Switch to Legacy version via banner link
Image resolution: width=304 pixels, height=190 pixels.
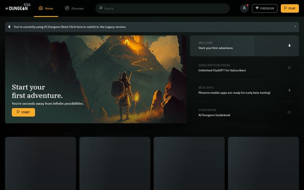click(x=70, y=27)
